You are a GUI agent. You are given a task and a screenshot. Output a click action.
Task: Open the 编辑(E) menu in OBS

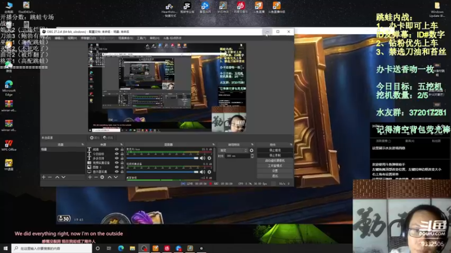[59, 38]
